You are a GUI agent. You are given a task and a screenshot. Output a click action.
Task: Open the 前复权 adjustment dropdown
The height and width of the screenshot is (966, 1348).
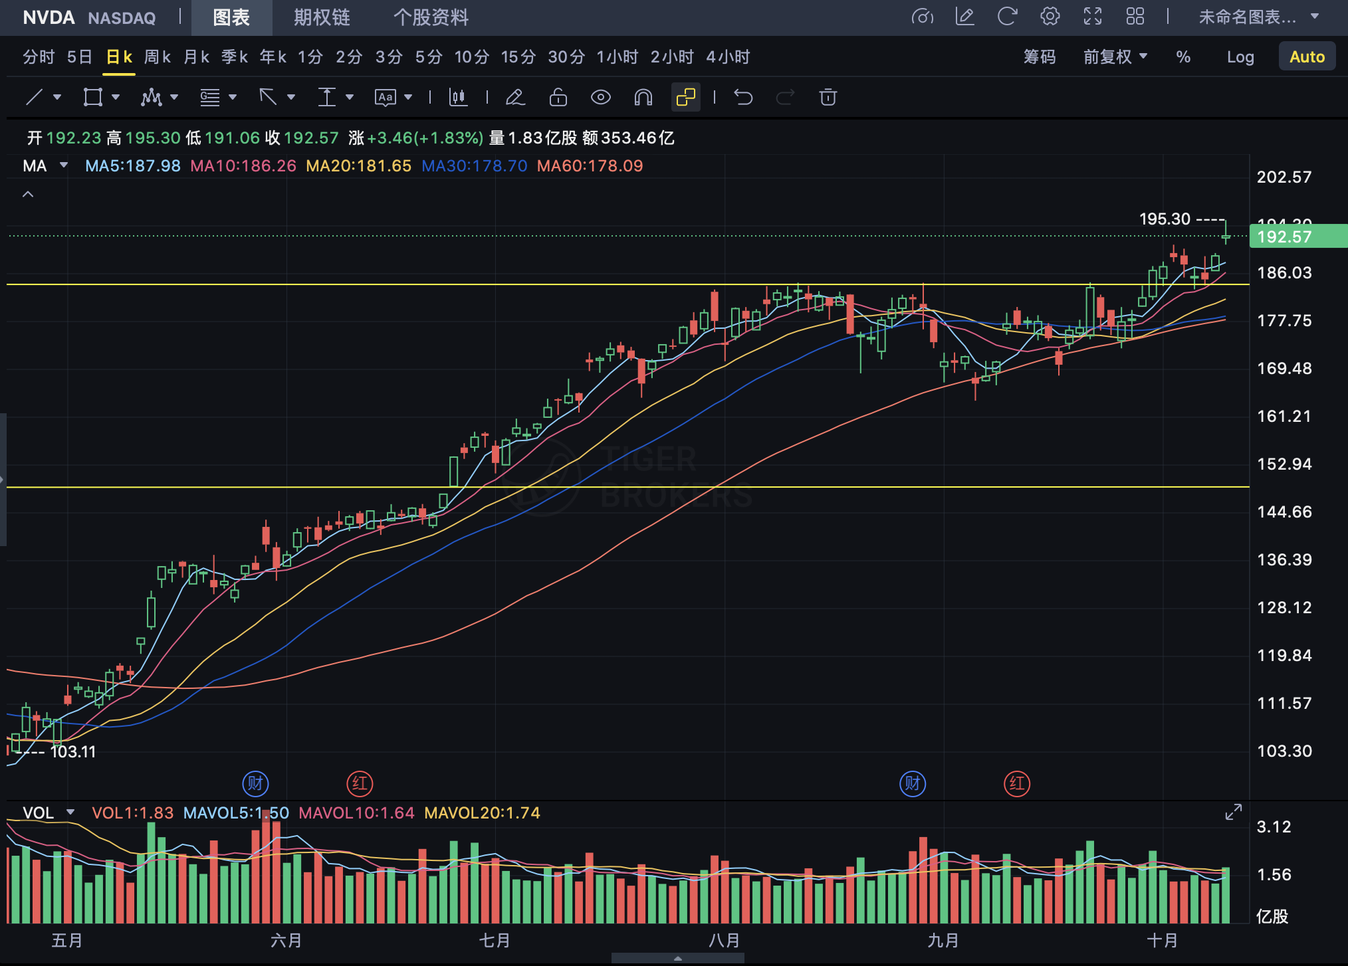click(x=1115, y=57)
